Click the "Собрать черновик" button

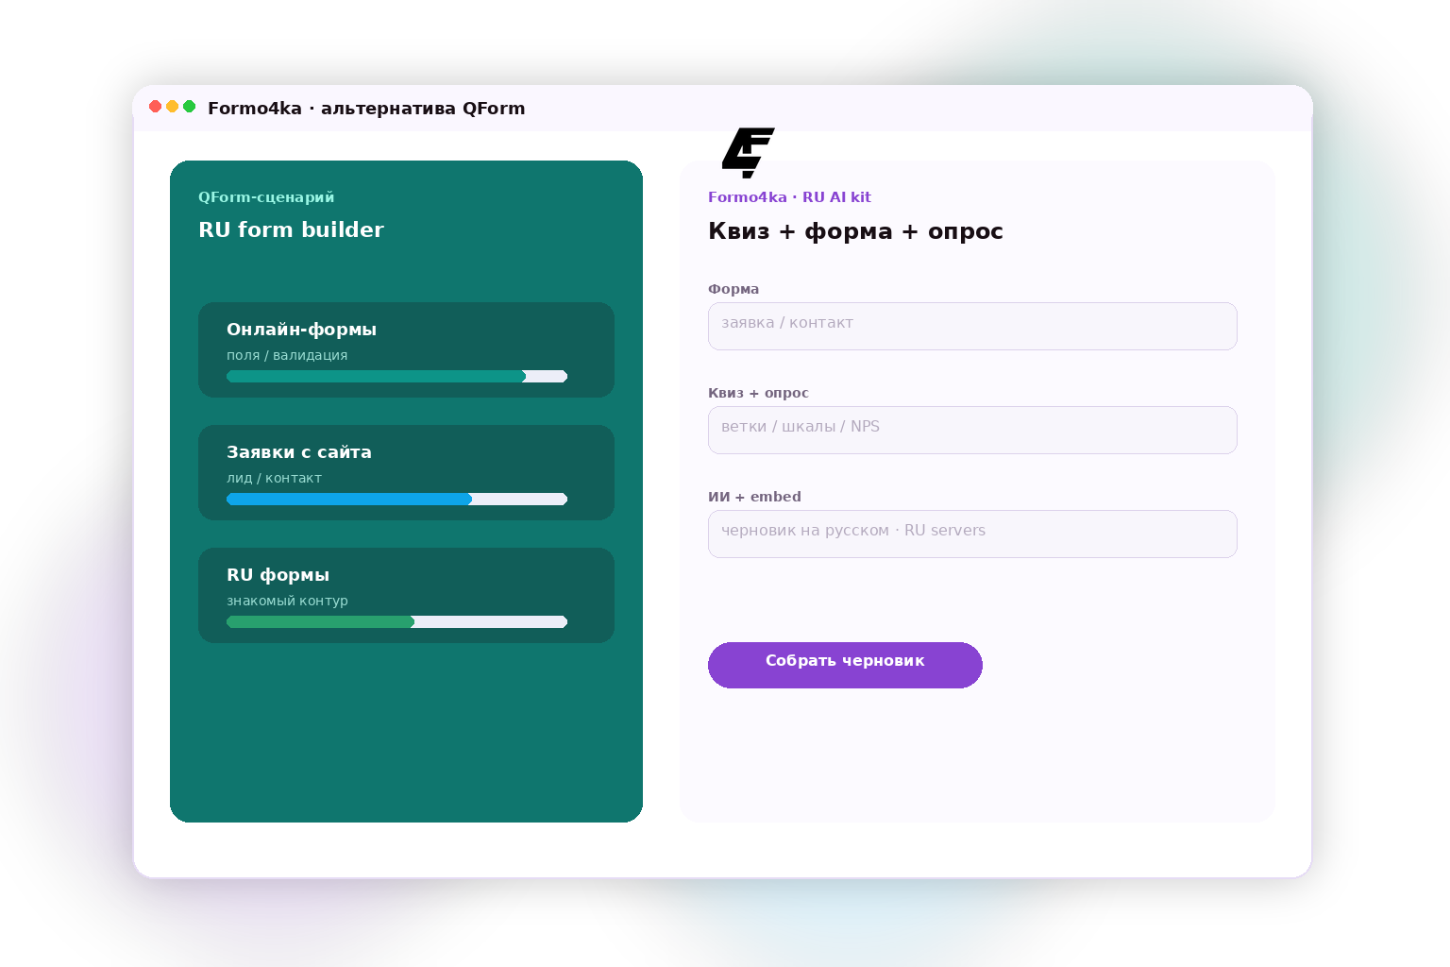[845, 665]
